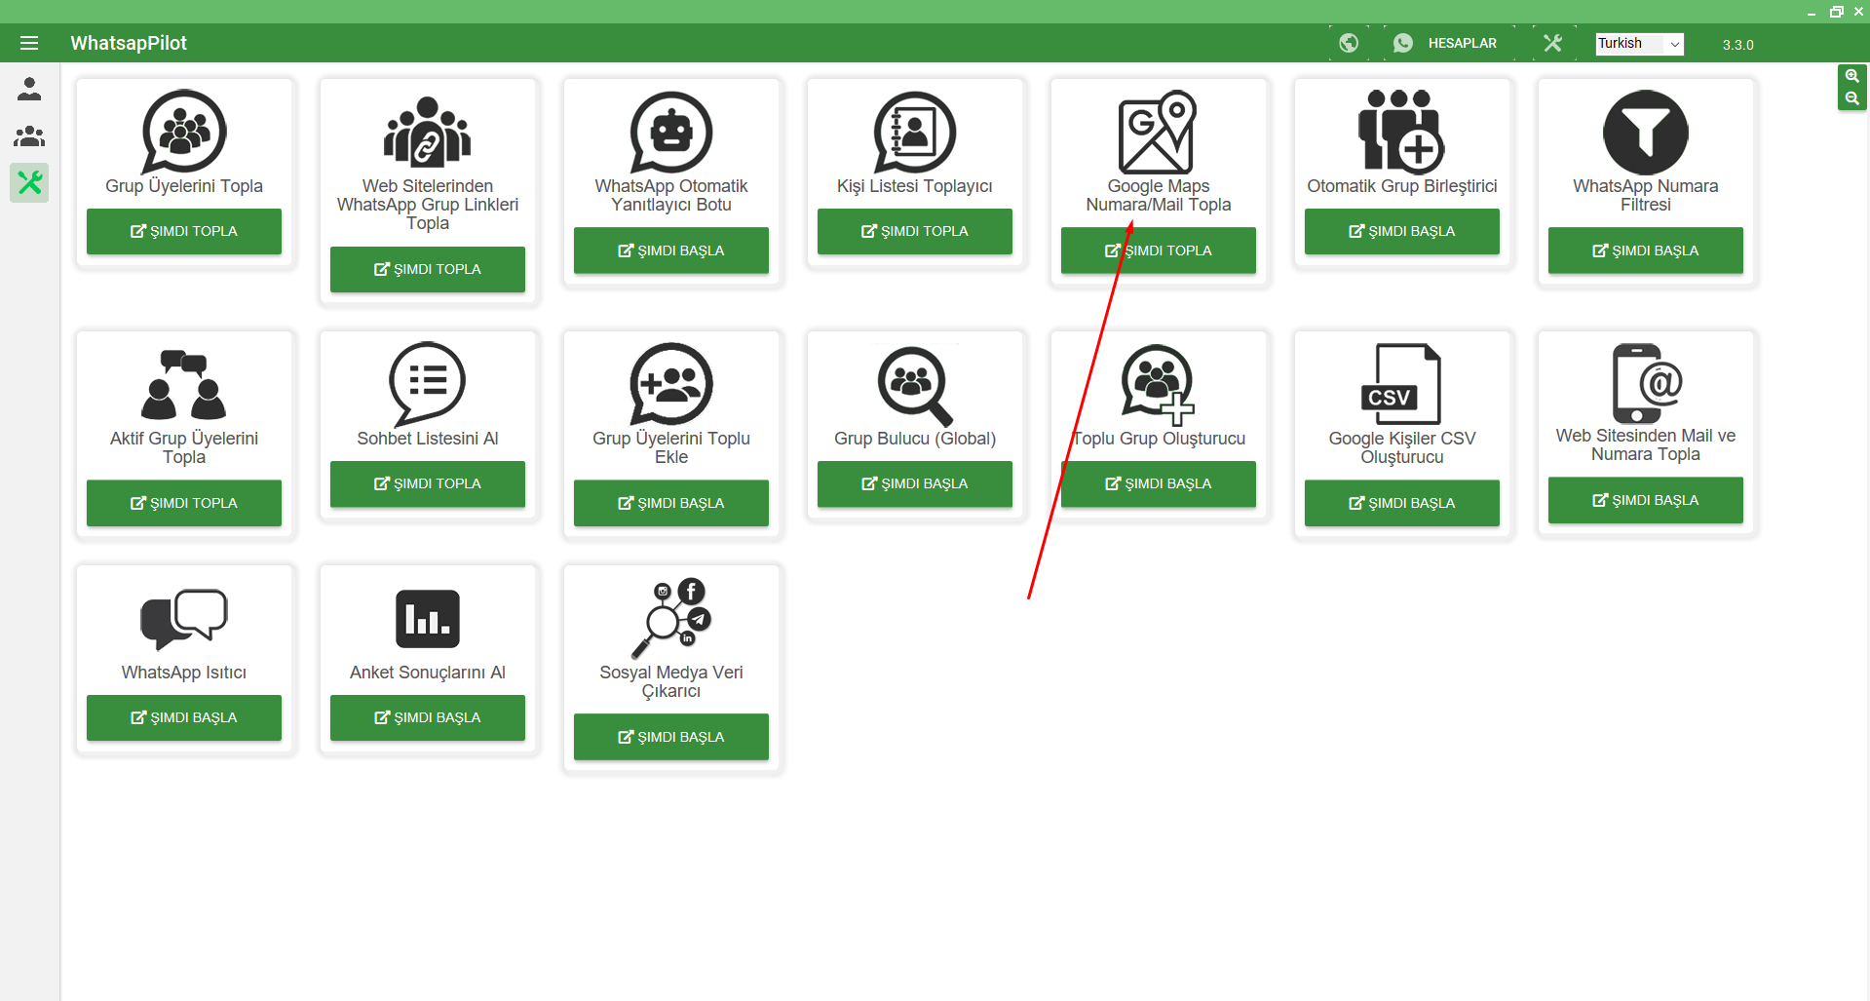
Task: Open the hamburger menu
Action: [29, 43]
